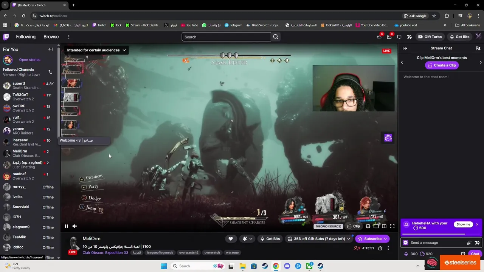484x272 pixels.
Task: Open the supertf channel in sidebar
Action: click(x=28, y=85)
